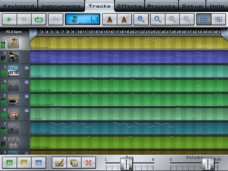
Task: Open metronome settings with gear icon
Action: pyautogui.click(x=124, y=20)
